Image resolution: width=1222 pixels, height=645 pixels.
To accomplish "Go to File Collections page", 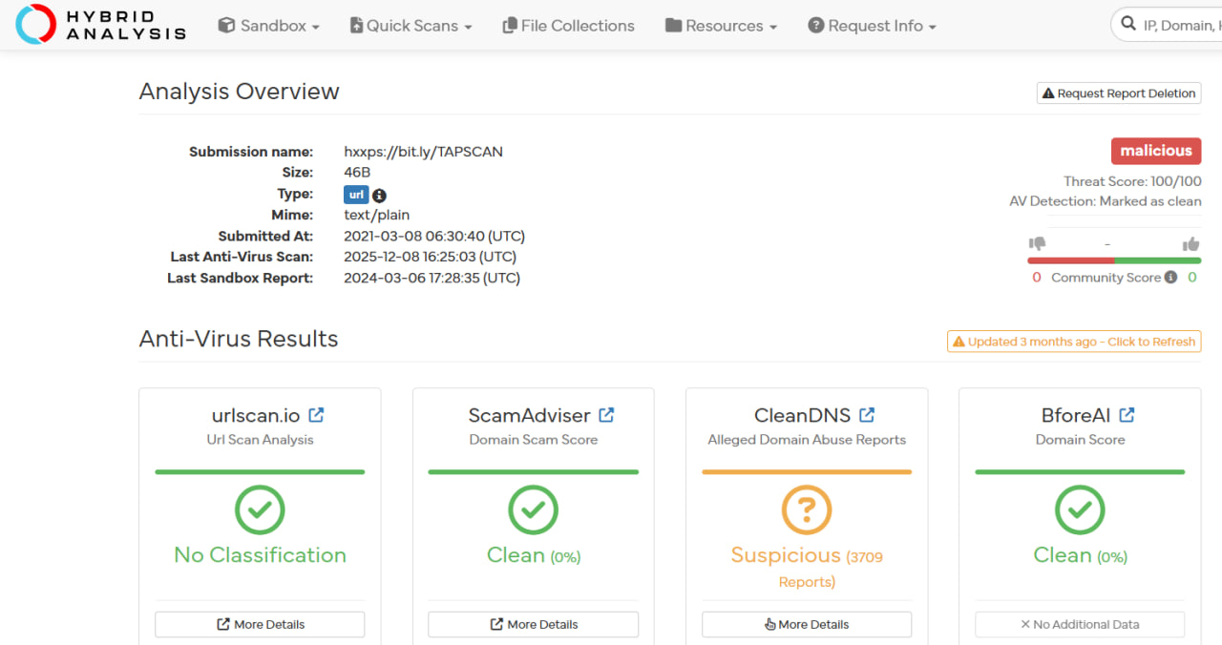I will point(568,26).
